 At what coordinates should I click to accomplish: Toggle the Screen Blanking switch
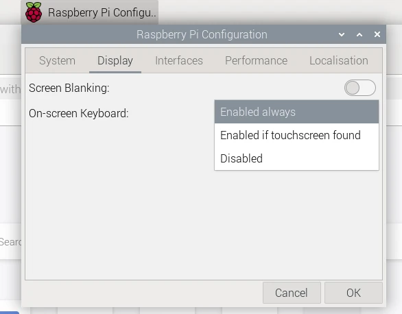tap(360, 88)
